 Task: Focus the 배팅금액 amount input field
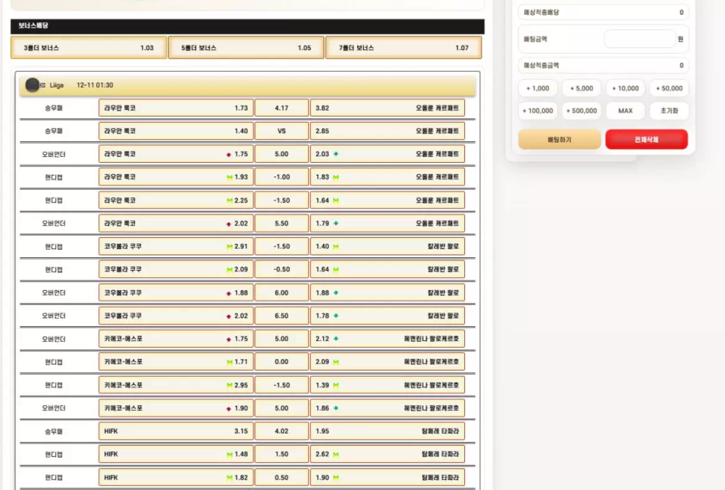[640, 39]
